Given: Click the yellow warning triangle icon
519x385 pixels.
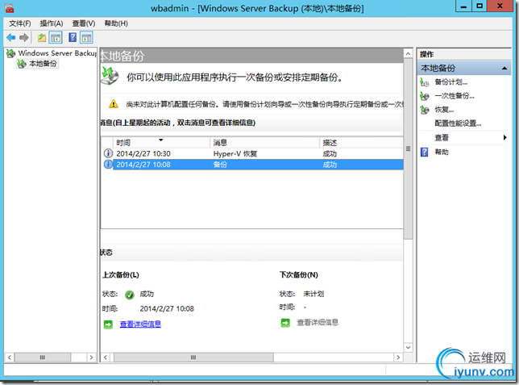Looking at the screenshot, I should click(x=114, y=104).
